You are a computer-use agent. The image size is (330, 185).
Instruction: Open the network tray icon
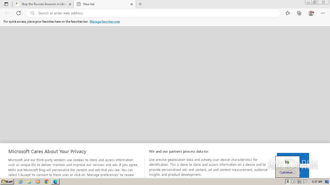click(299, 182)
